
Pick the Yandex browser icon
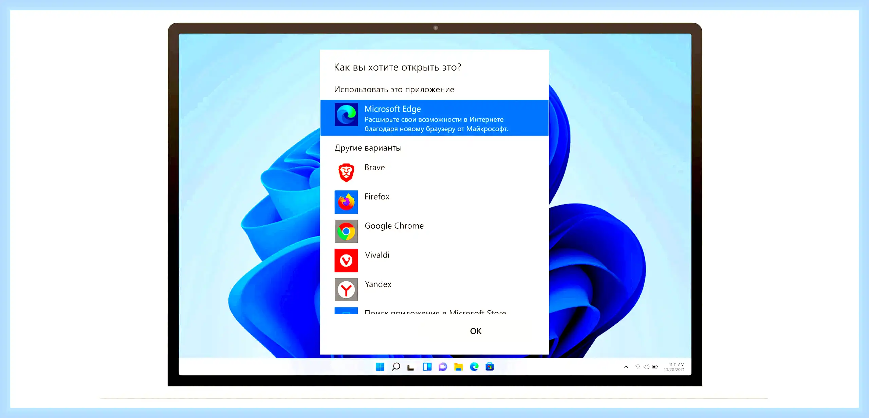pos(346,289)
